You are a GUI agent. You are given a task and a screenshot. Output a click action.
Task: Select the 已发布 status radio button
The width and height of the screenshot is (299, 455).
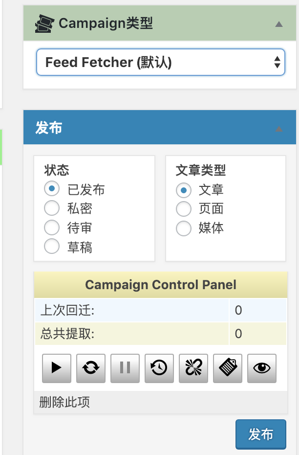(x=52, y=189)
